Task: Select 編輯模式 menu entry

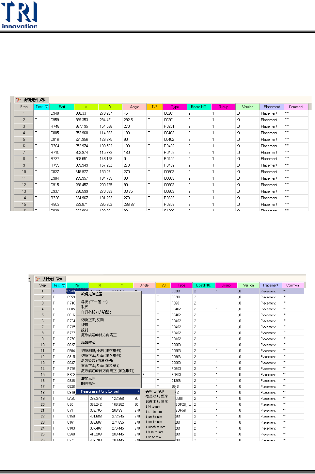Action: click(x=88, y=343)
